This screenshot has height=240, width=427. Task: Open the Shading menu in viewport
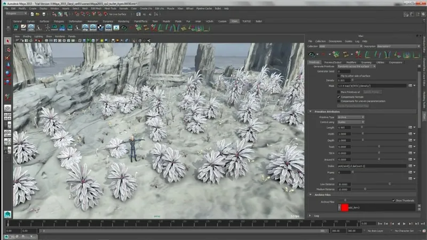coord(27,36)
